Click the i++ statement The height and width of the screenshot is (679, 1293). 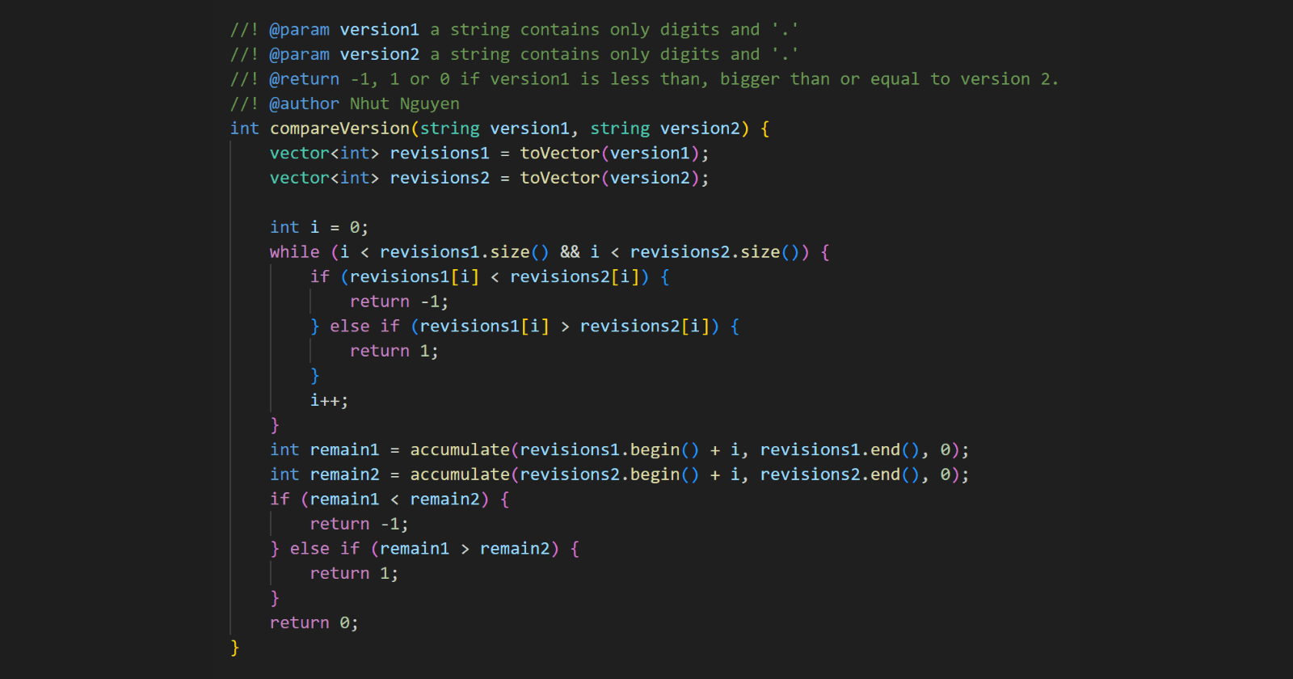(329, 401)
